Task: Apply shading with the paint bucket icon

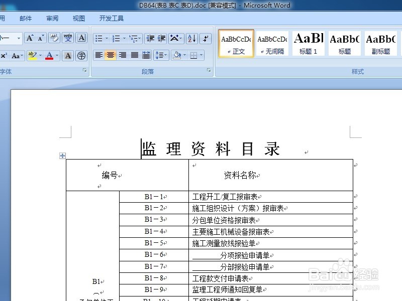Action: (176, 55)
